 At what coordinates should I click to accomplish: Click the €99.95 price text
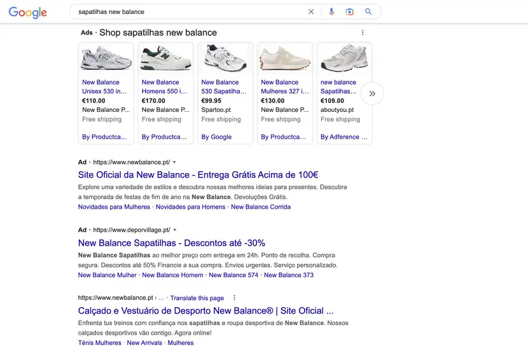click(x=211, y=100)
